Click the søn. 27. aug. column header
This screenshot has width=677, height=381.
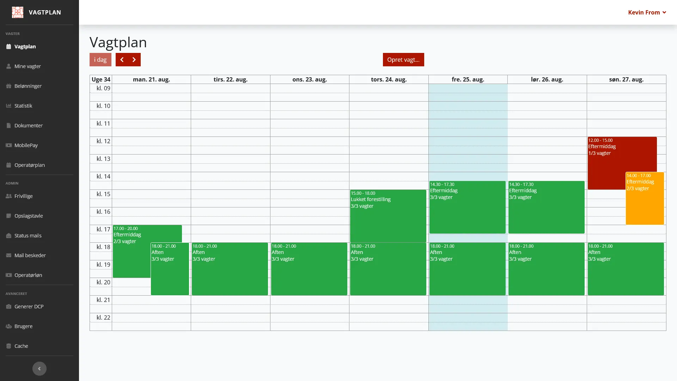626,79
